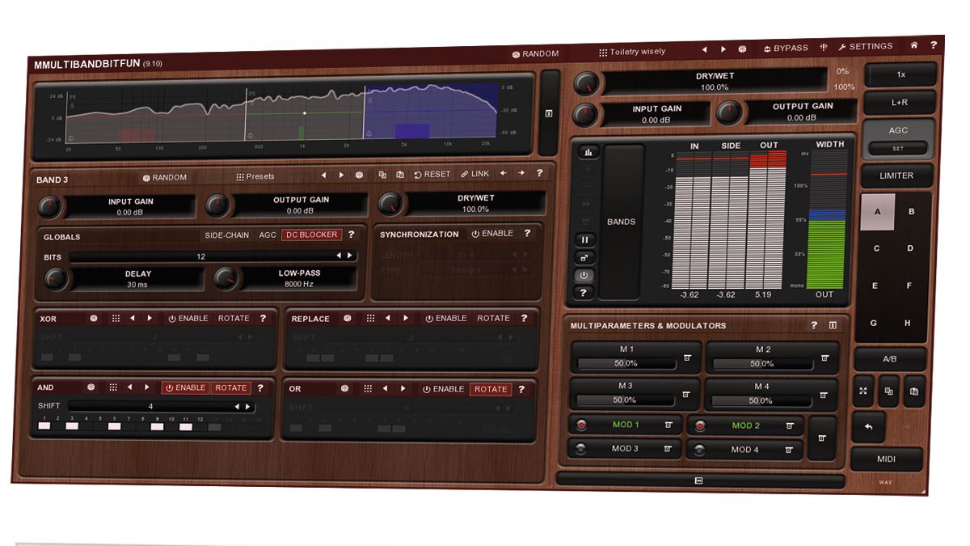Image resolution: width=970 pixels, height=546 pixels.
Task: Click the help question mark beside Settings
Action: click(934, 46)
